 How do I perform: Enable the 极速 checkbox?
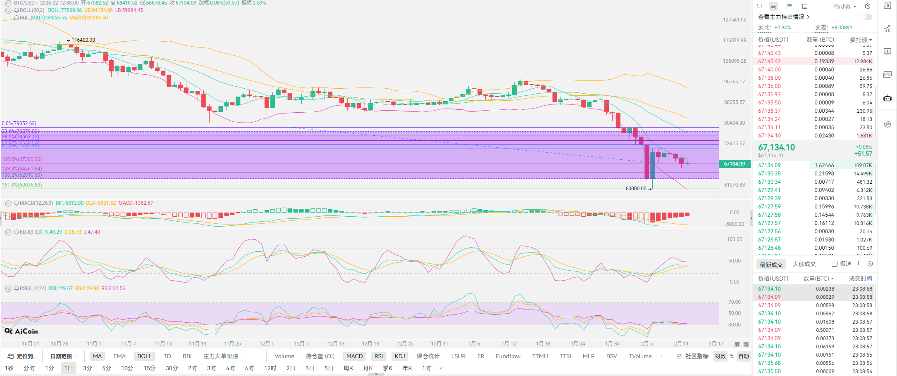coord(835,264)
